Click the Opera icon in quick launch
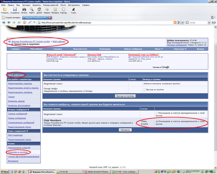 (20, 172)
